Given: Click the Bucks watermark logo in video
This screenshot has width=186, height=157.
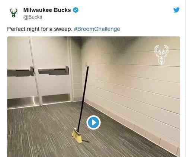Looking at the screenshot, I should 161,55.
